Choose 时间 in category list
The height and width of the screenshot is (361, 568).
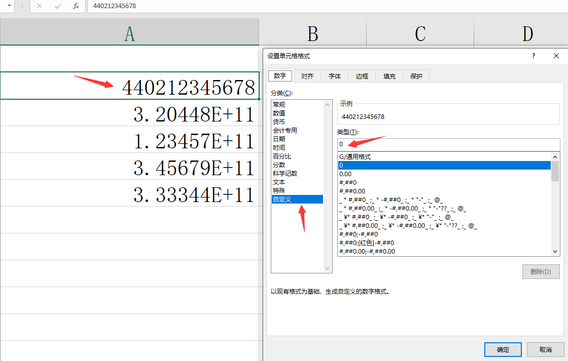297,147
